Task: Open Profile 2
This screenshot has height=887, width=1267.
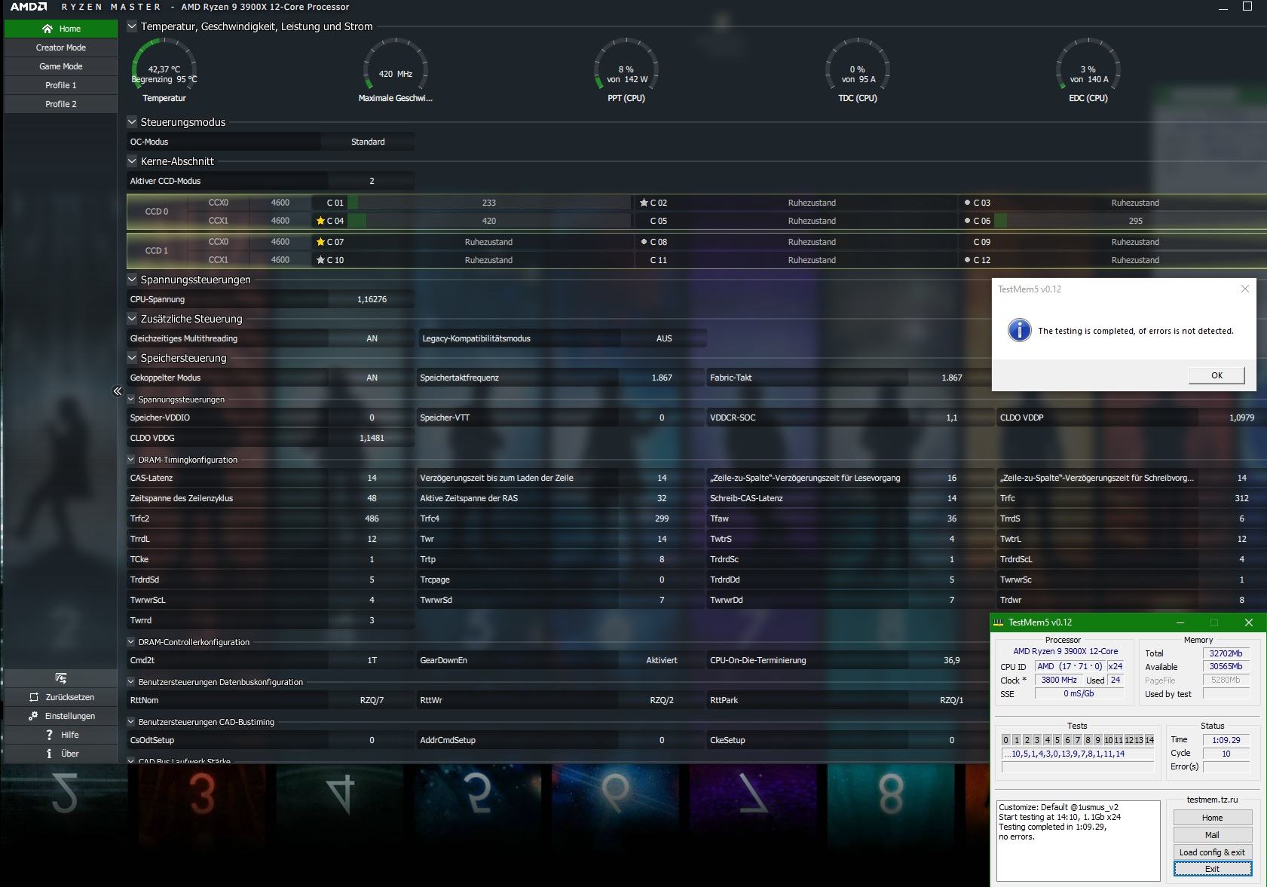Action: pos(61,104)
